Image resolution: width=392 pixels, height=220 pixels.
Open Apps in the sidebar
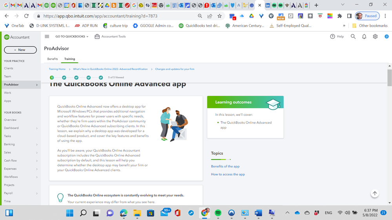point(7,101)
